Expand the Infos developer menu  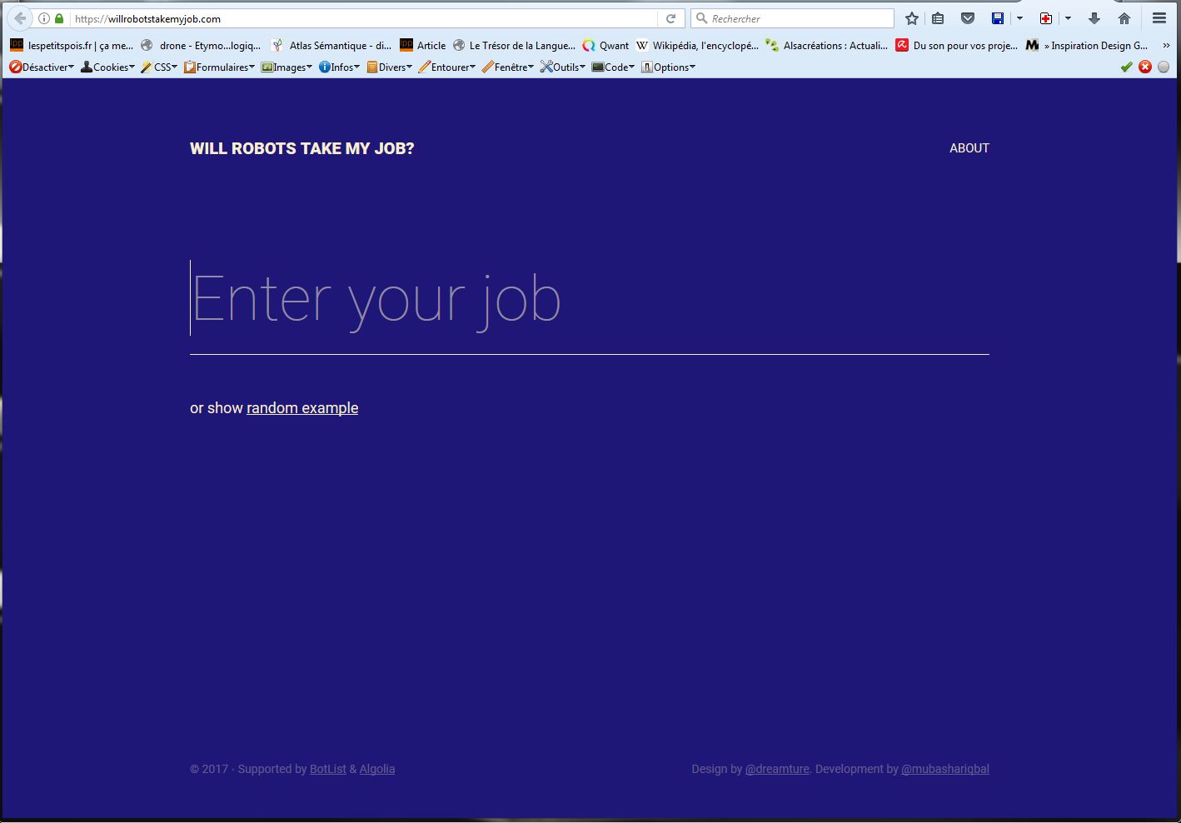click(339, 67)
